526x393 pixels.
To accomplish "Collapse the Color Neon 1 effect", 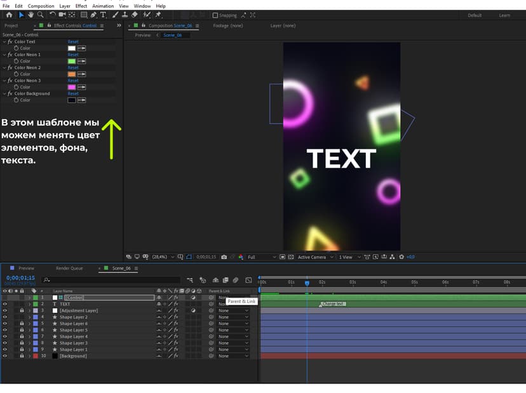I will click(4, 55).
